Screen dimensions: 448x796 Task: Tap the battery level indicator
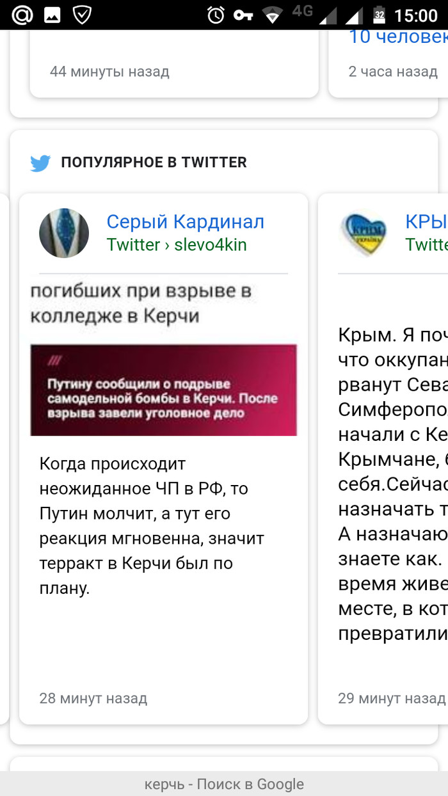tap(380, 15)
